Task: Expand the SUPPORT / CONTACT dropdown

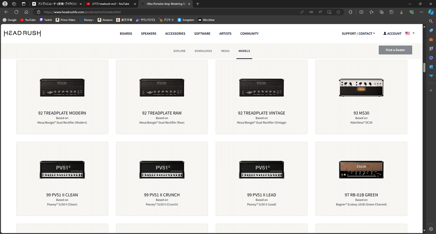Action: [x=358, y=33]
